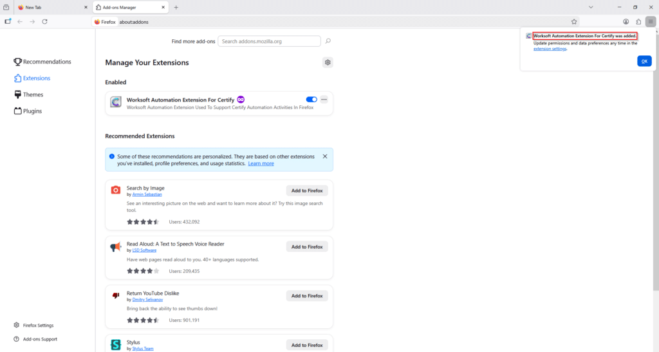Click the address bar showing about:addons

pyautogui.click(x=335, y=22)
